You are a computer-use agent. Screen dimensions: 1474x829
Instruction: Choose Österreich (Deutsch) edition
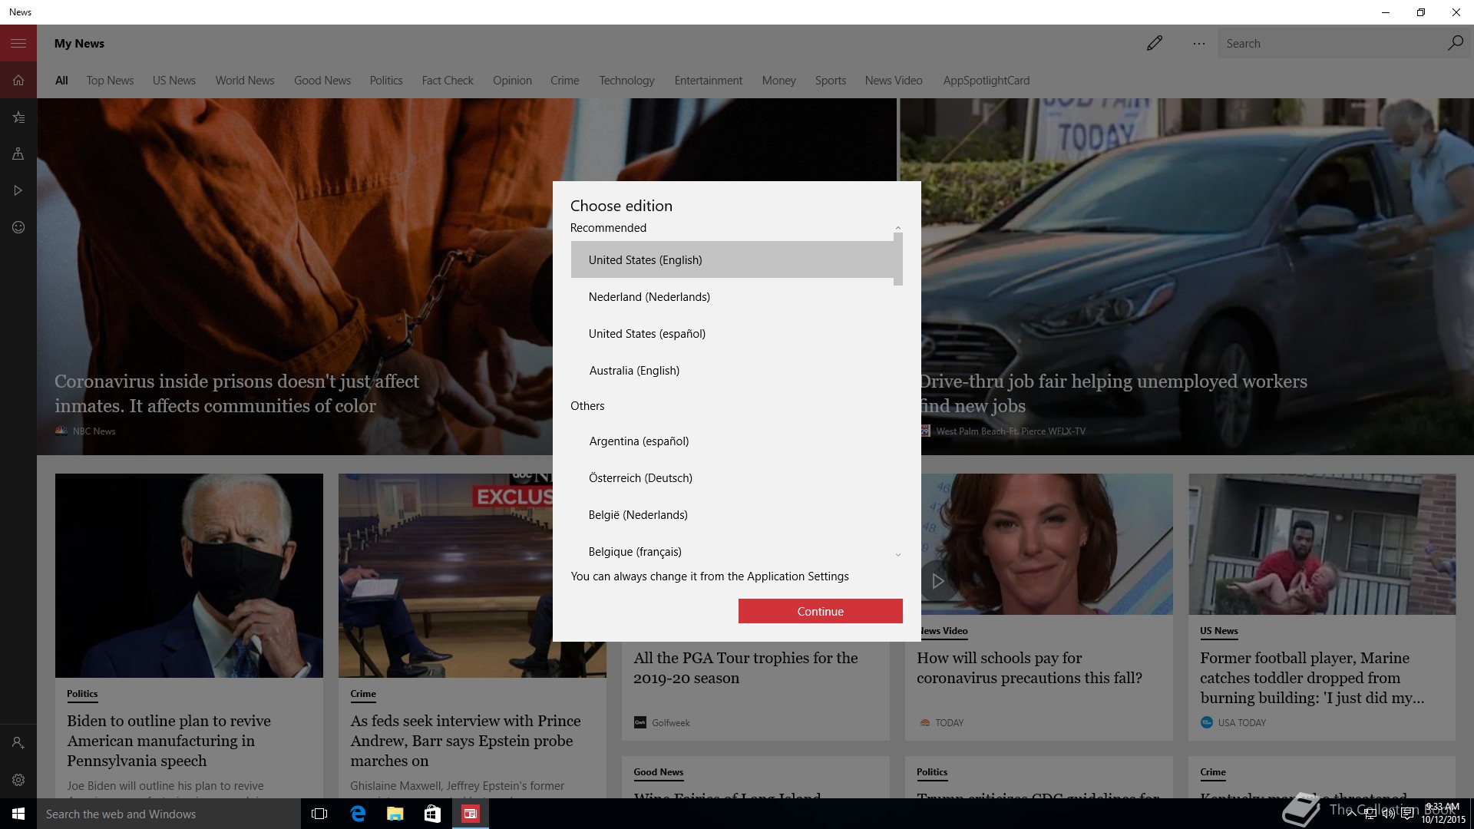tap(732, 477)
